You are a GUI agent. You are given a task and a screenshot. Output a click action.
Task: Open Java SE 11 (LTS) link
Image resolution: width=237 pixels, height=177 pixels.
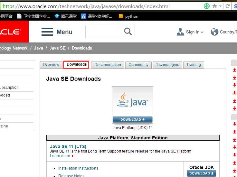click(68, 146)
